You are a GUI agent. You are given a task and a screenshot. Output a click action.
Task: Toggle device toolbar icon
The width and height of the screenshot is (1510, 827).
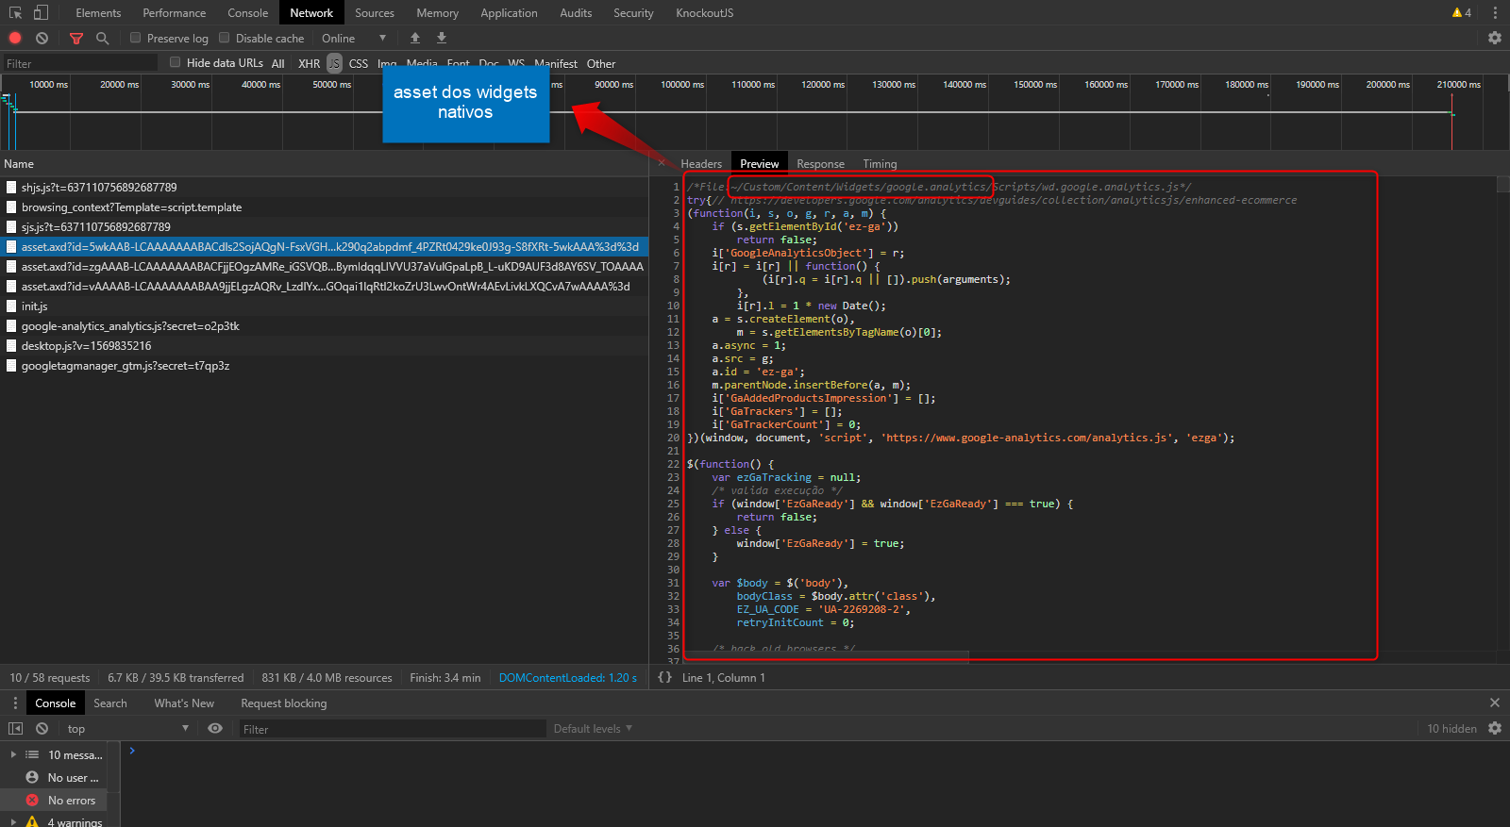(x=41, y=13)
